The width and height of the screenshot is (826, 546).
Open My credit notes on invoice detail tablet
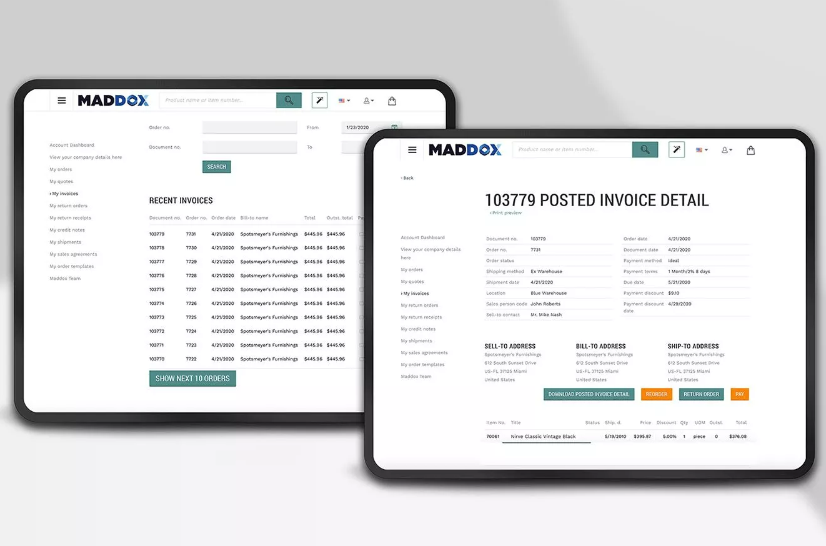click(418, 329)
